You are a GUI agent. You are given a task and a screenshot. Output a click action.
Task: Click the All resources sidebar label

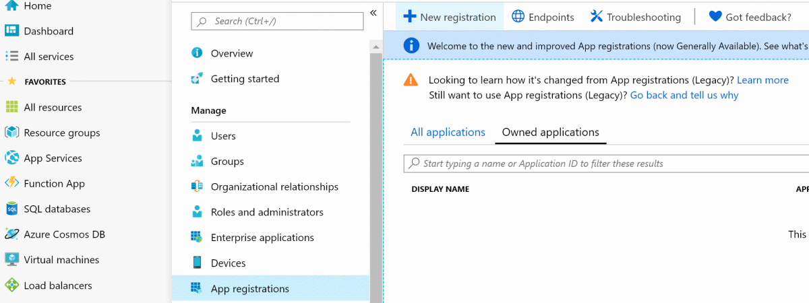[53, 107]
